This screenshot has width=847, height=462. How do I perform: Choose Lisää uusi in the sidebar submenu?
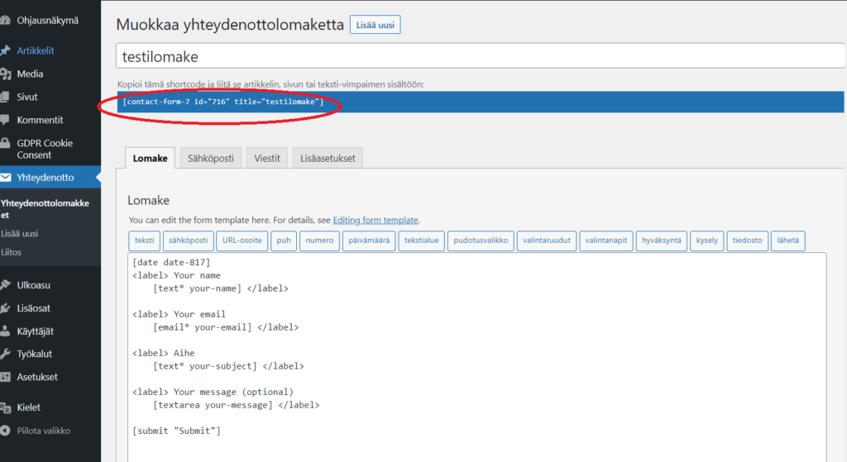click(x=20, y=234)
